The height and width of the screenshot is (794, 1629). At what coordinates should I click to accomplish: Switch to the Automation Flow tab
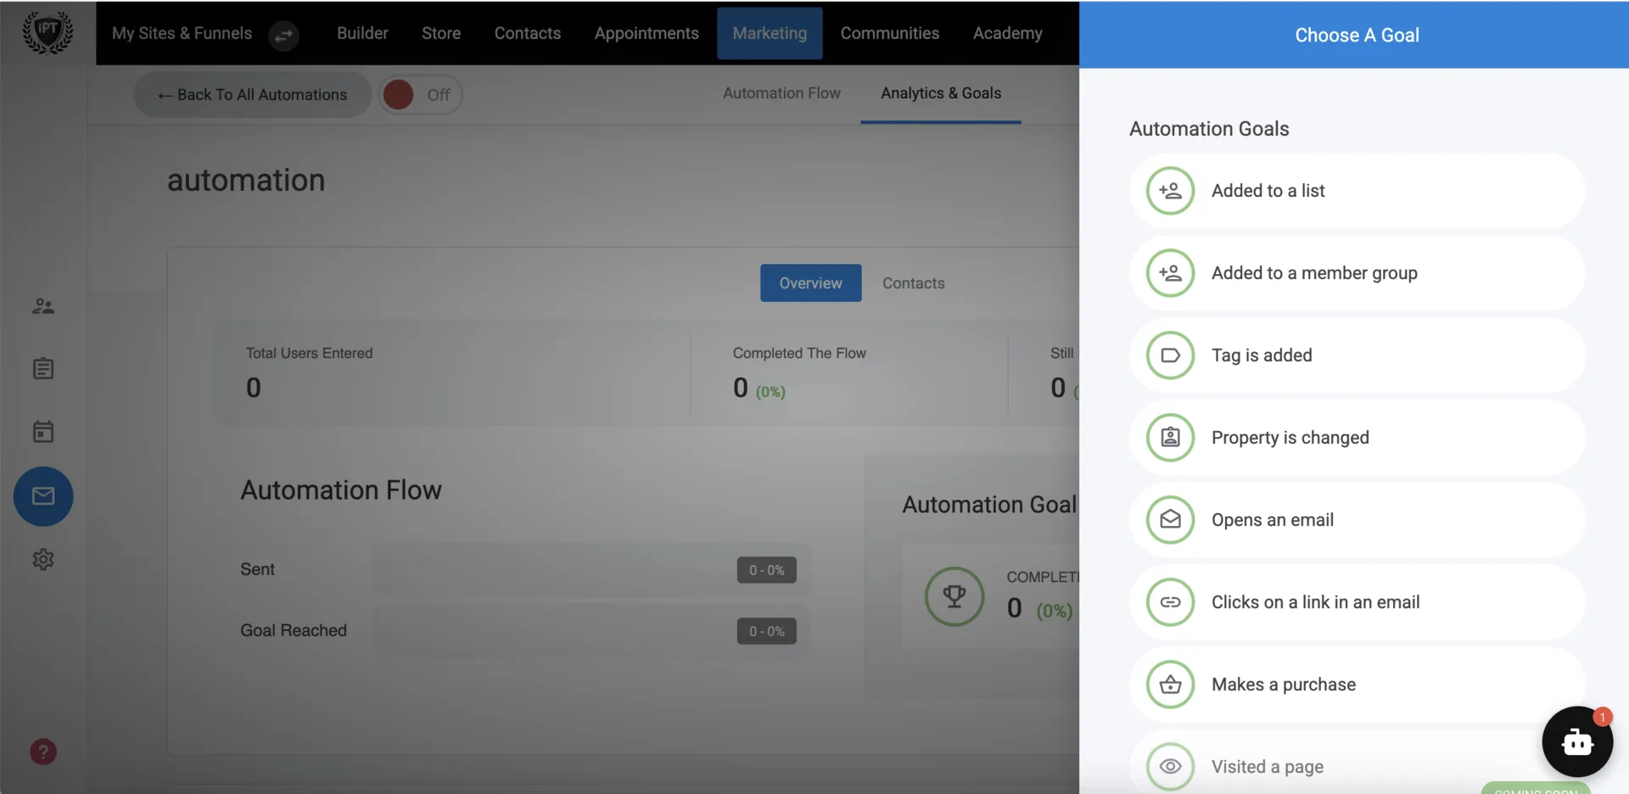[x=781, y=93]
